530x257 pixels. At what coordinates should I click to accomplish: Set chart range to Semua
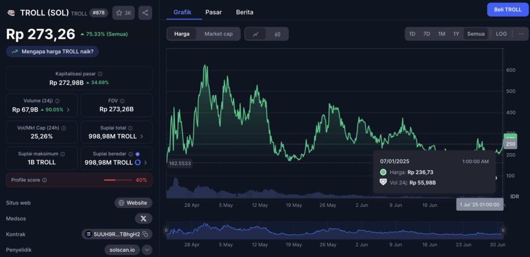476,34
